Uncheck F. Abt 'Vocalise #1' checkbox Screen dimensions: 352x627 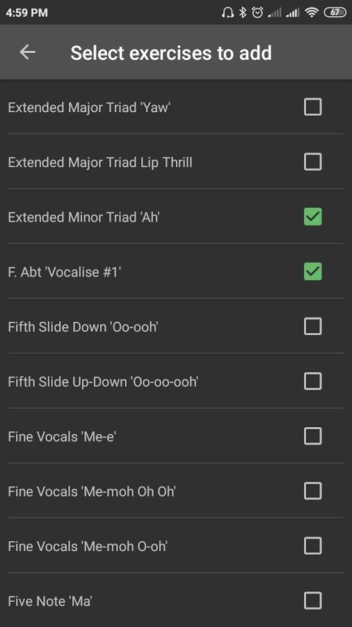pyautogui.click(x=312, y=272)
